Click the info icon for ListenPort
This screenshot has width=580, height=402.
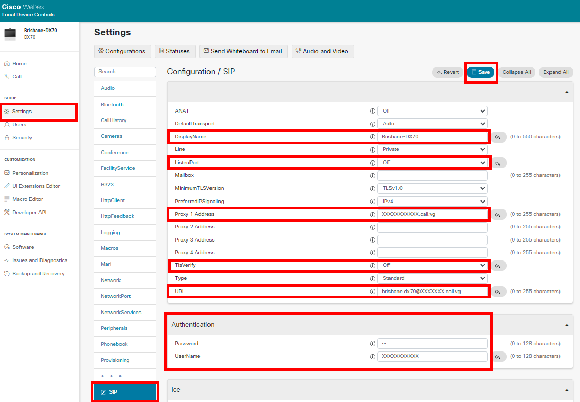click(x=373, y=163)
